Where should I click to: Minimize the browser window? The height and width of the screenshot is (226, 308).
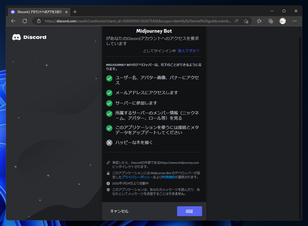point(272,11)
